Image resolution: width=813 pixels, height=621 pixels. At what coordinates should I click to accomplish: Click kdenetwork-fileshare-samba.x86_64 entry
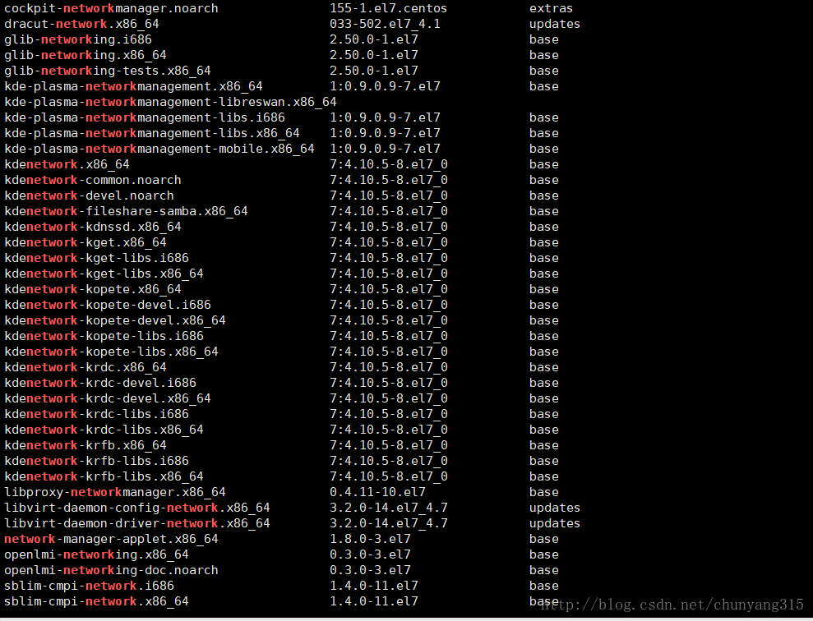click(126, 211)
